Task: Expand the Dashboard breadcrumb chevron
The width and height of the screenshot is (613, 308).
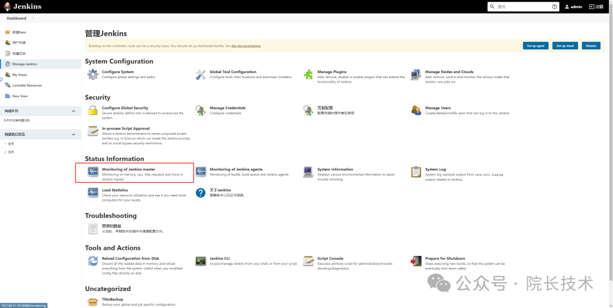Action: (x=31, y=19)
